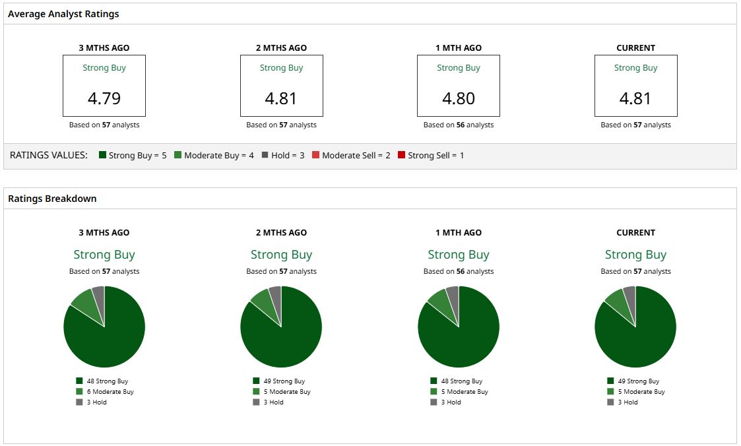Click the 4.79 rating box

point(104,86)
